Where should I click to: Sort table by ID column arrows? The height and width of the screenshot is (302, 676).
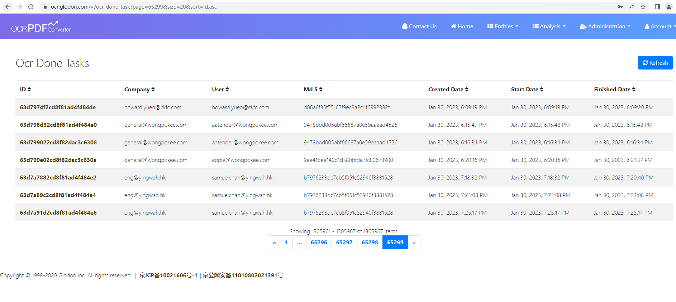(29, 90)
